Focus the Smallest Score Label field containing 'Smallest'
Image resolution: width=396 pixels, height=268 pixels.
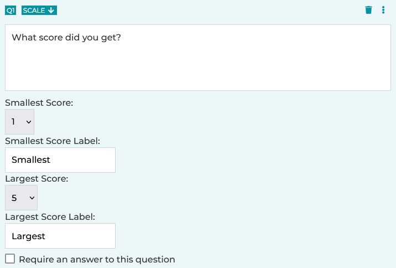pos(60,160)
